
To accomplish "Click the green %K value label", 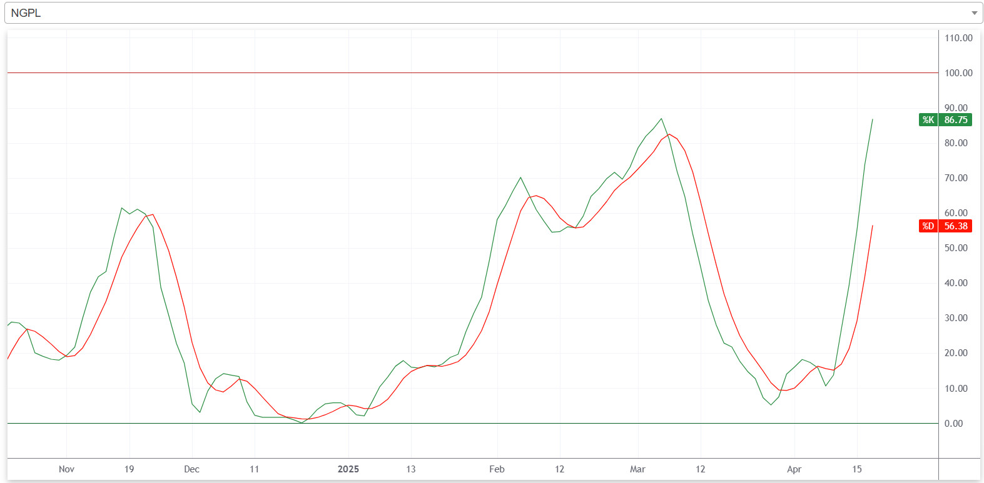I will (x=928, y=120).
